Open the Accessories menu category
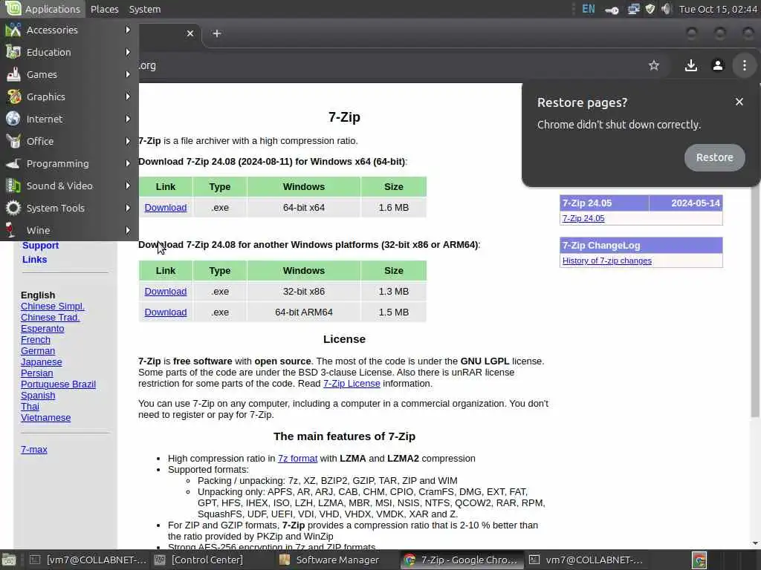Screen dimensions: 761x570 click(69, 30)
